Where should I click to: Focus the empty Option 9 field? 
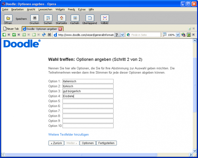(88, 121)
